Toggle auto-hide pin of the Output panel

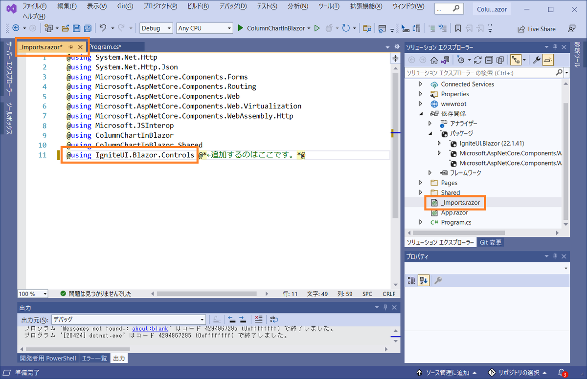click(x=385, y=307)
